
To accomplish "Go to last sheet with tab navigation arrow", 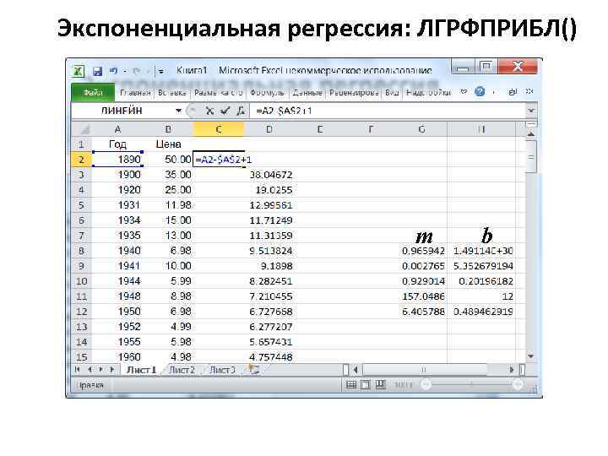I will [x=112, y=370].
